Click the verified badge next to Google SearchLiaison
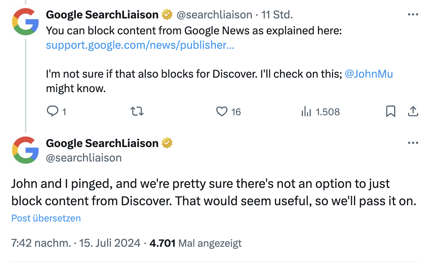 pos(166,14)
